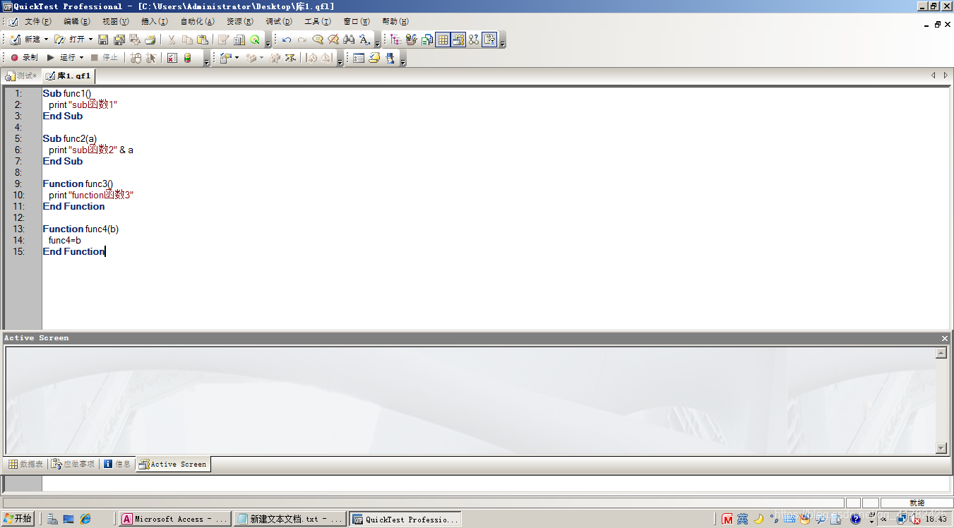Viewport: 954px width, 528px height.
Task: Click the Run button
Action: coord(61,57)
